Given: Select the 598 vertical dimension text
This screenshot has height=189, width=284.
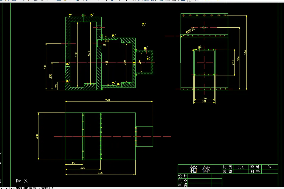Looking at the screenshot, I should tap(76, 54).
